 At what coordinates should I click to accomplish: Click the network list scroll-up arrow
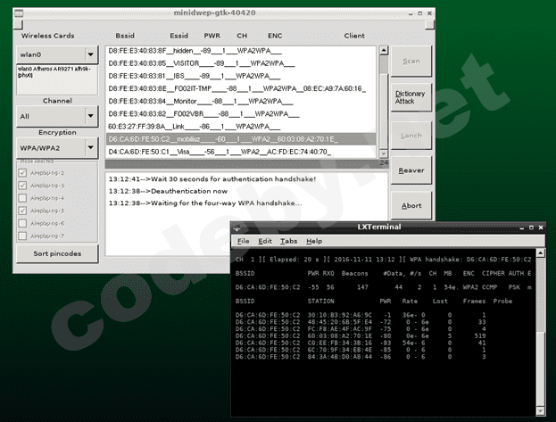coord(382,51)
